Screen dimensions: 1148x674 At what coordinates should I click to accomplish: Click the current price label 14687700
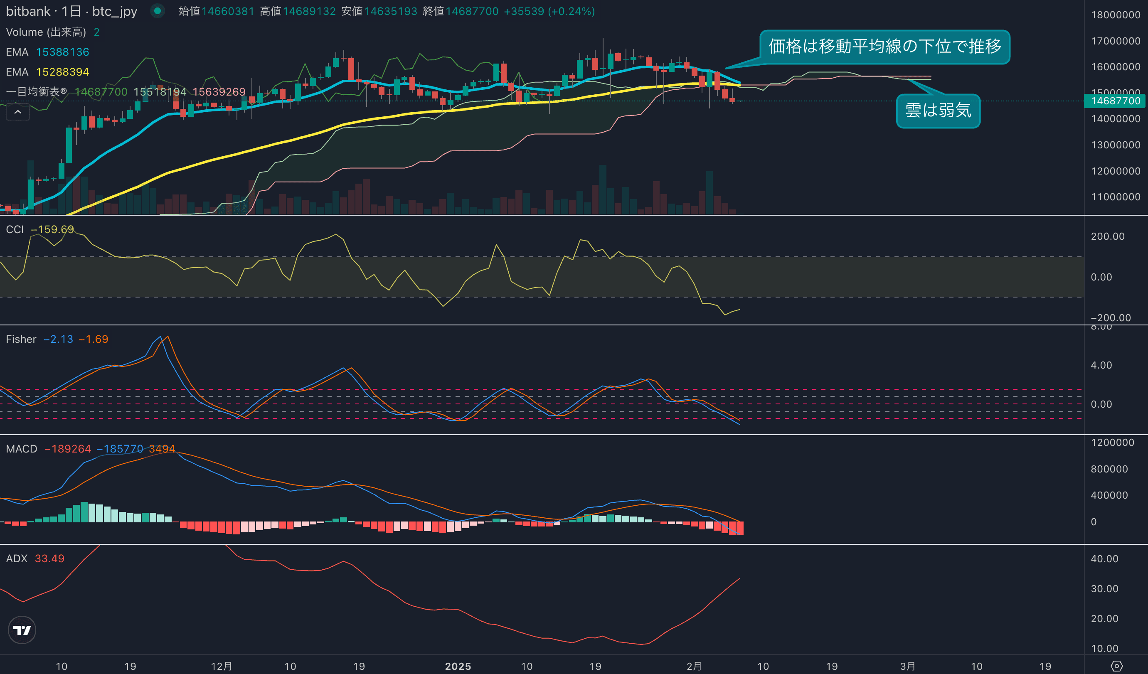[x=1115, y=101]
